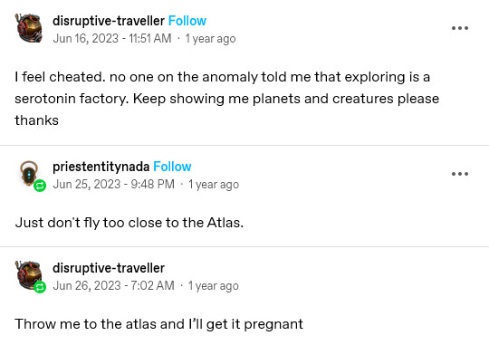Click the green reblog badge on priestentitynada's avatar
This screenshot has width=489, height=345.
40,186
